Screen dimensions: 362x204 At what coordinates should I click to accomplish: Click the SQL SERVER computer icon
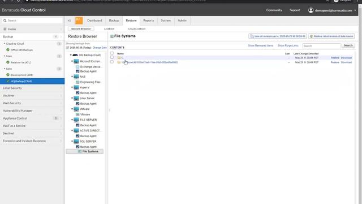(76, 141)
